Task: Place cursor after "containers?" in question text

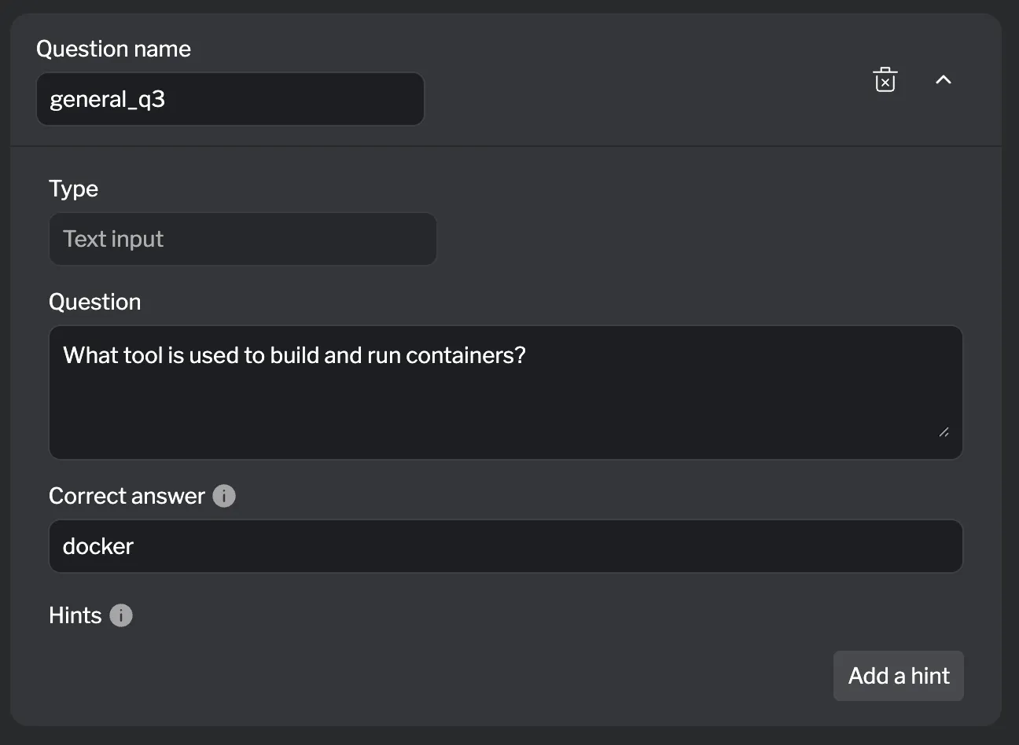Action: (527, 356)
